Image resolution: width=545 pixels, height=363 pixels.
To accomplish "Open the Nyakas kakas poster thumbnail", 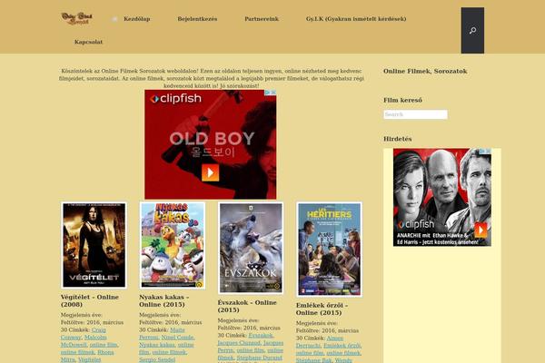I will [173, 245].
